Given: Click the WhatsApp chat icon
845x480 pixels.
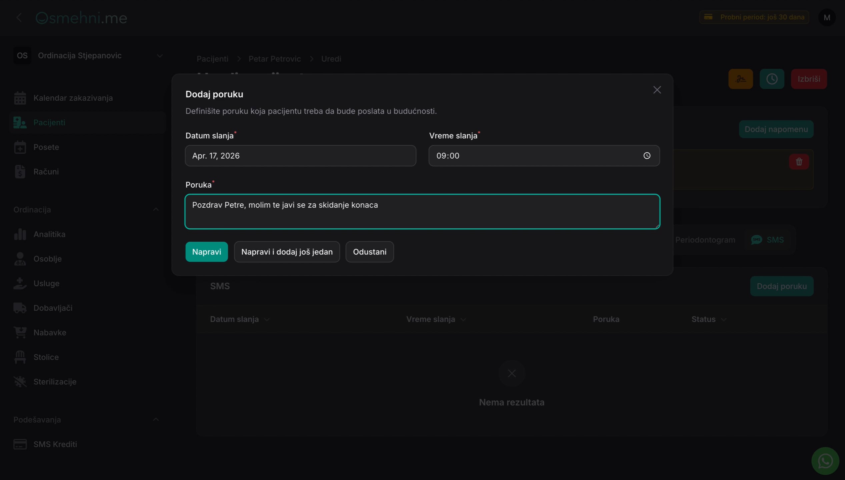Looking at the screenshot, I should [x=825, y=461].
